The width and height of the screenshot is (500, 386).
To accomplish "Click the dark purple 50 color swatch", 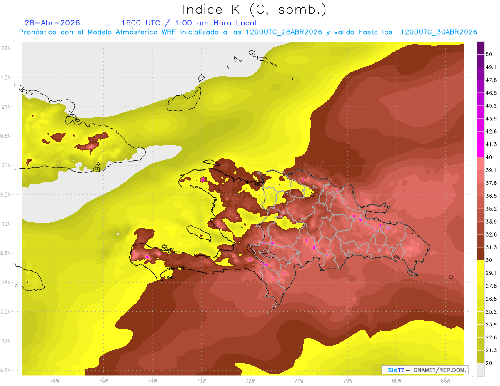I will pos(480,48).
